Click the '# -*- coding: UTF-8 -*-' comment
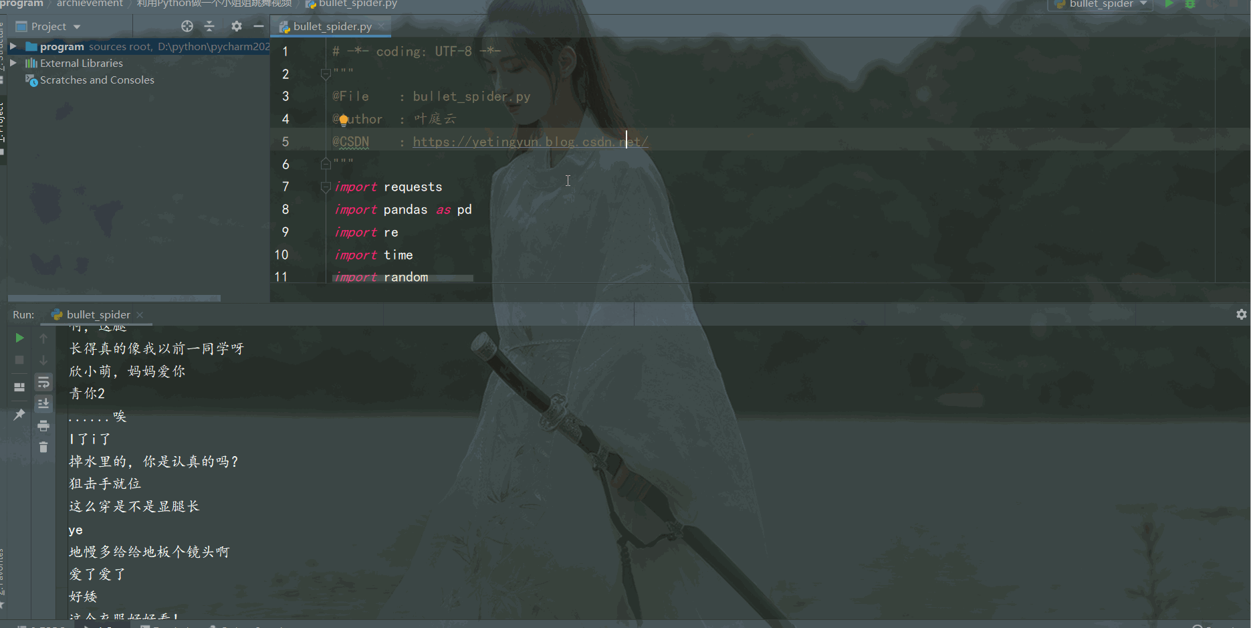The height and width of the screenshot is (628, 1251). (x=417, y=51)
